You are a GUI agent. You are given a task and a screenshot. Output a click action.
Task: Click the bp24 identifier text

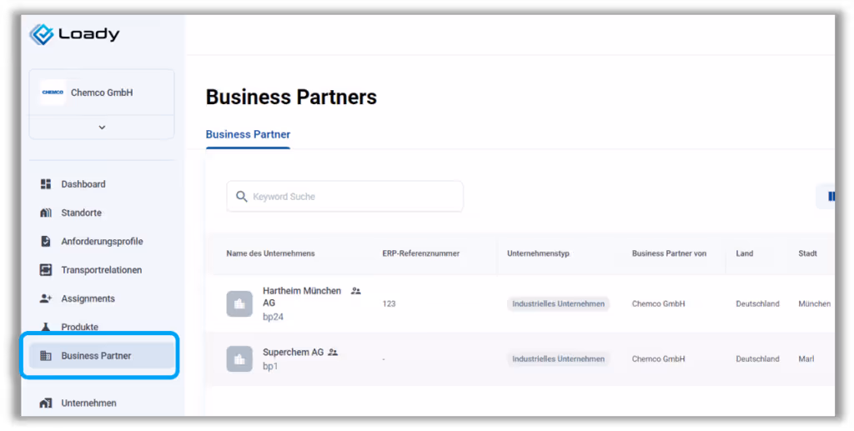(x=273, y=317)
